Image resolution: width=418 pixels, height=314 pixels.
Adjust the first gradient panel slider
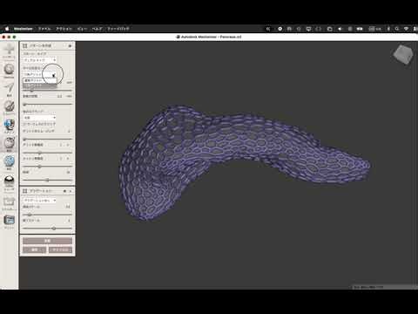coord(47,215)
